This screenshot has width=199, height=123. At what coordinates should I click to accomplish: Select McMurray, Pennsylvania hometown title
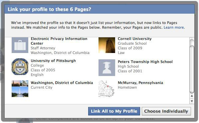click(140, 83)
